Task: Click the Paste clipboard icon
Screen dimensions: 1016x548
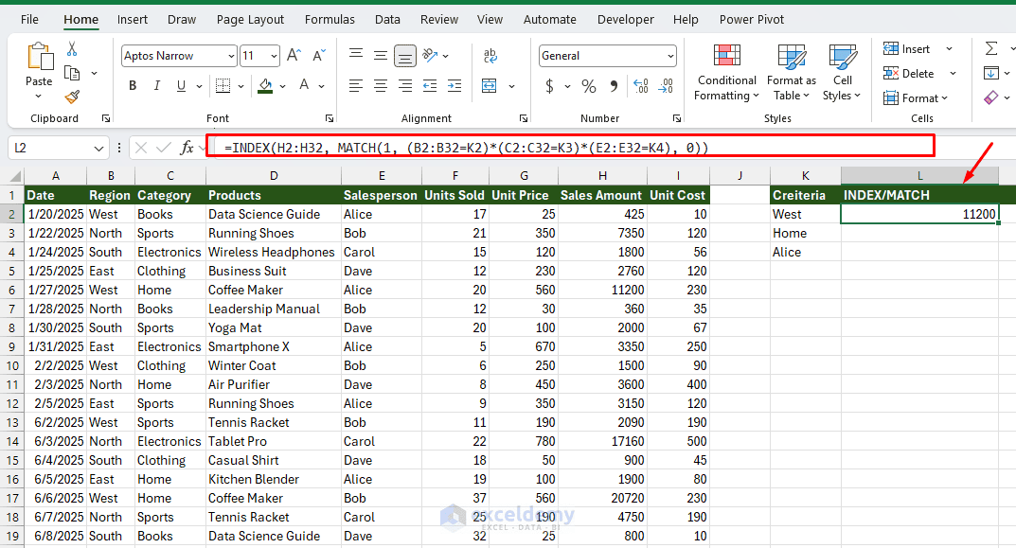Action: pyautogui.click(x=40, y=57)
